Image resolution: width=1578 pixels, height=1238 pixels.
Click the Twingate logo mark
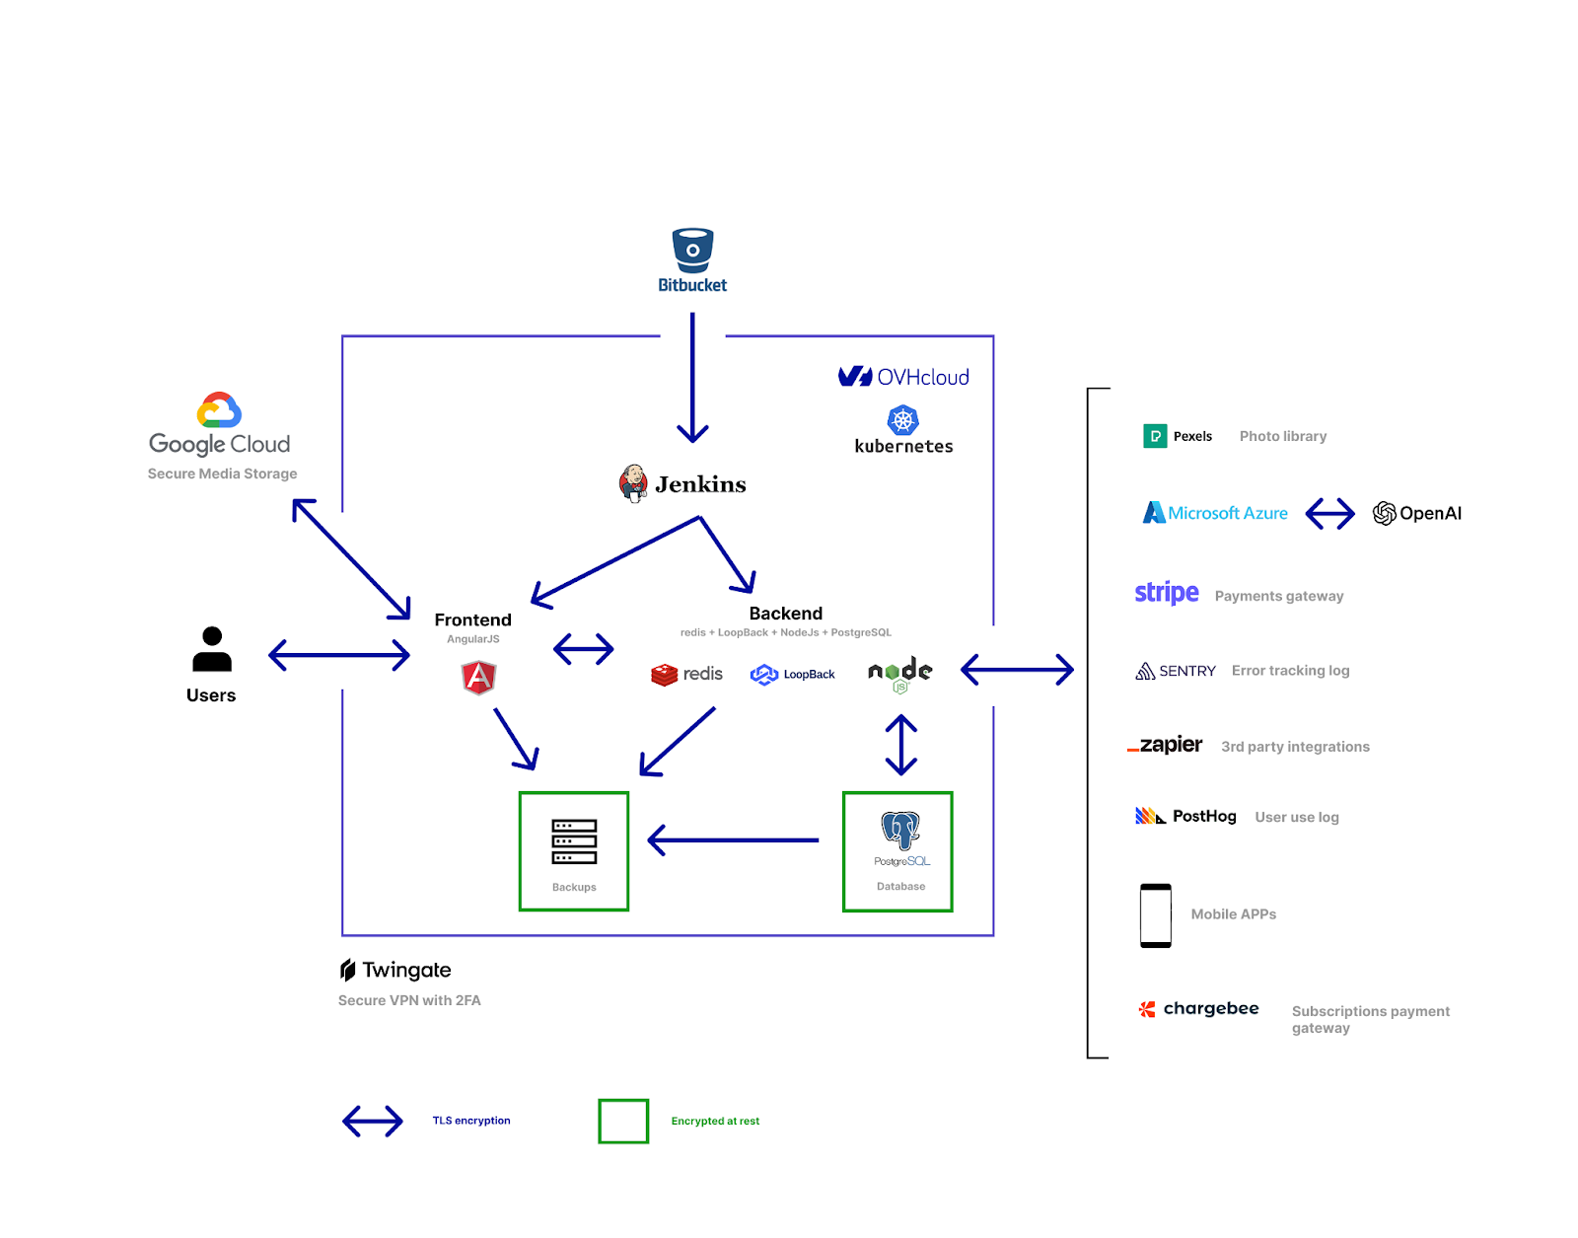(x=347, y=970)
